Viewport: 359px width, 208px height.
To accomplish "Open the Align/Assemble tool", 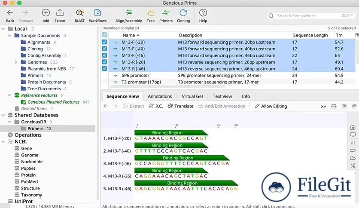I will click(x=129, y=15).
